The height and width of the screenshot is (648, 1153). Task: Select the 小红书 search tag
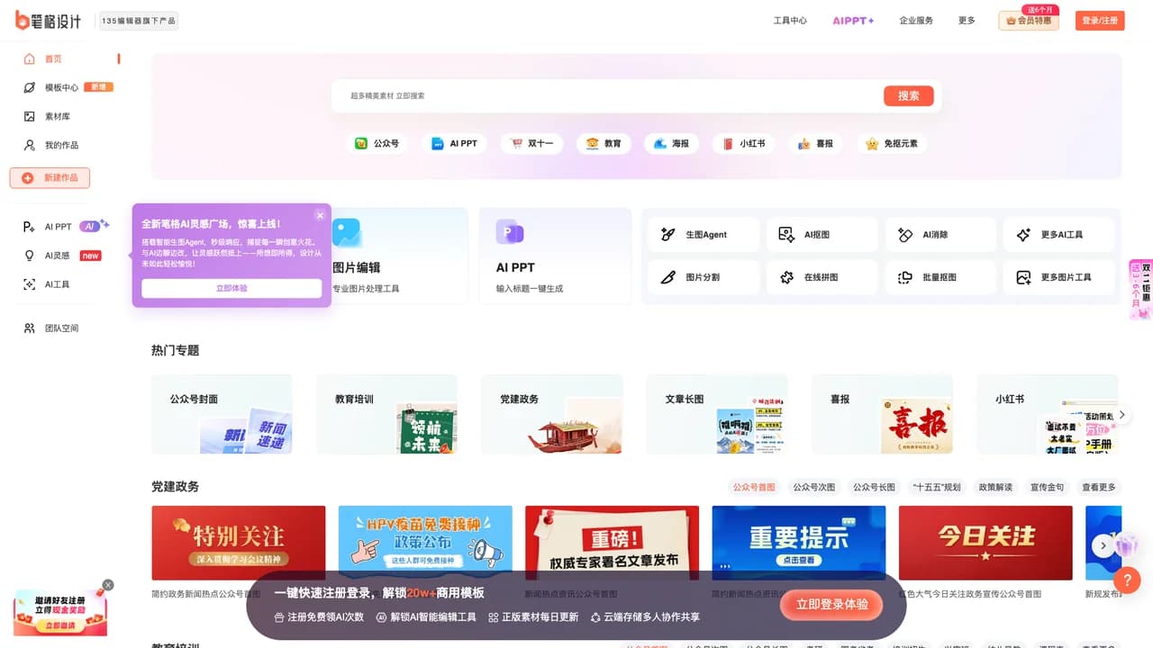743,143
